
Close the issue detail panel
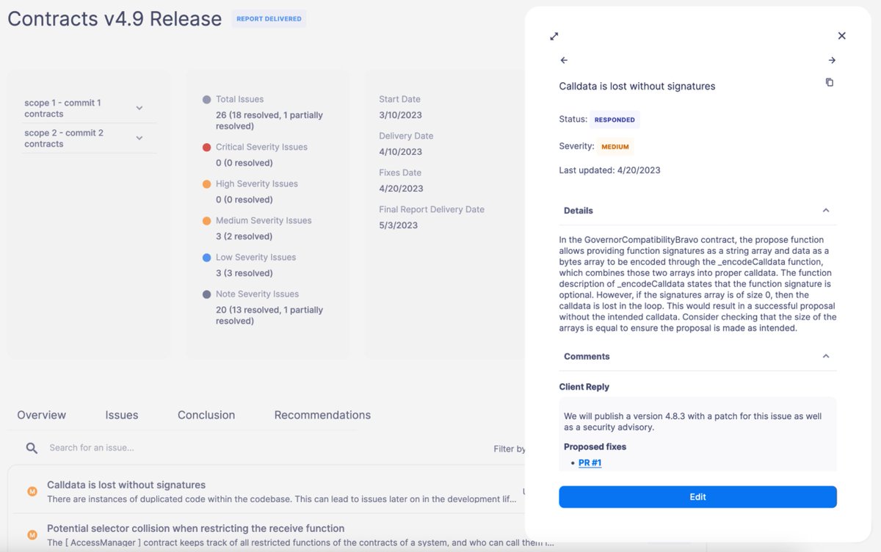pyautogui.click(x=842, y=36)
